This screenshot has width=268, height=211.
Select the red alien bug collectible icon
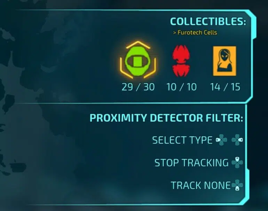pyautogui.click(x=181, y=61)
